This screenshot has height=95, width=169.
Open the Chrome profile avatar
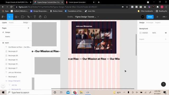[162, 7]
